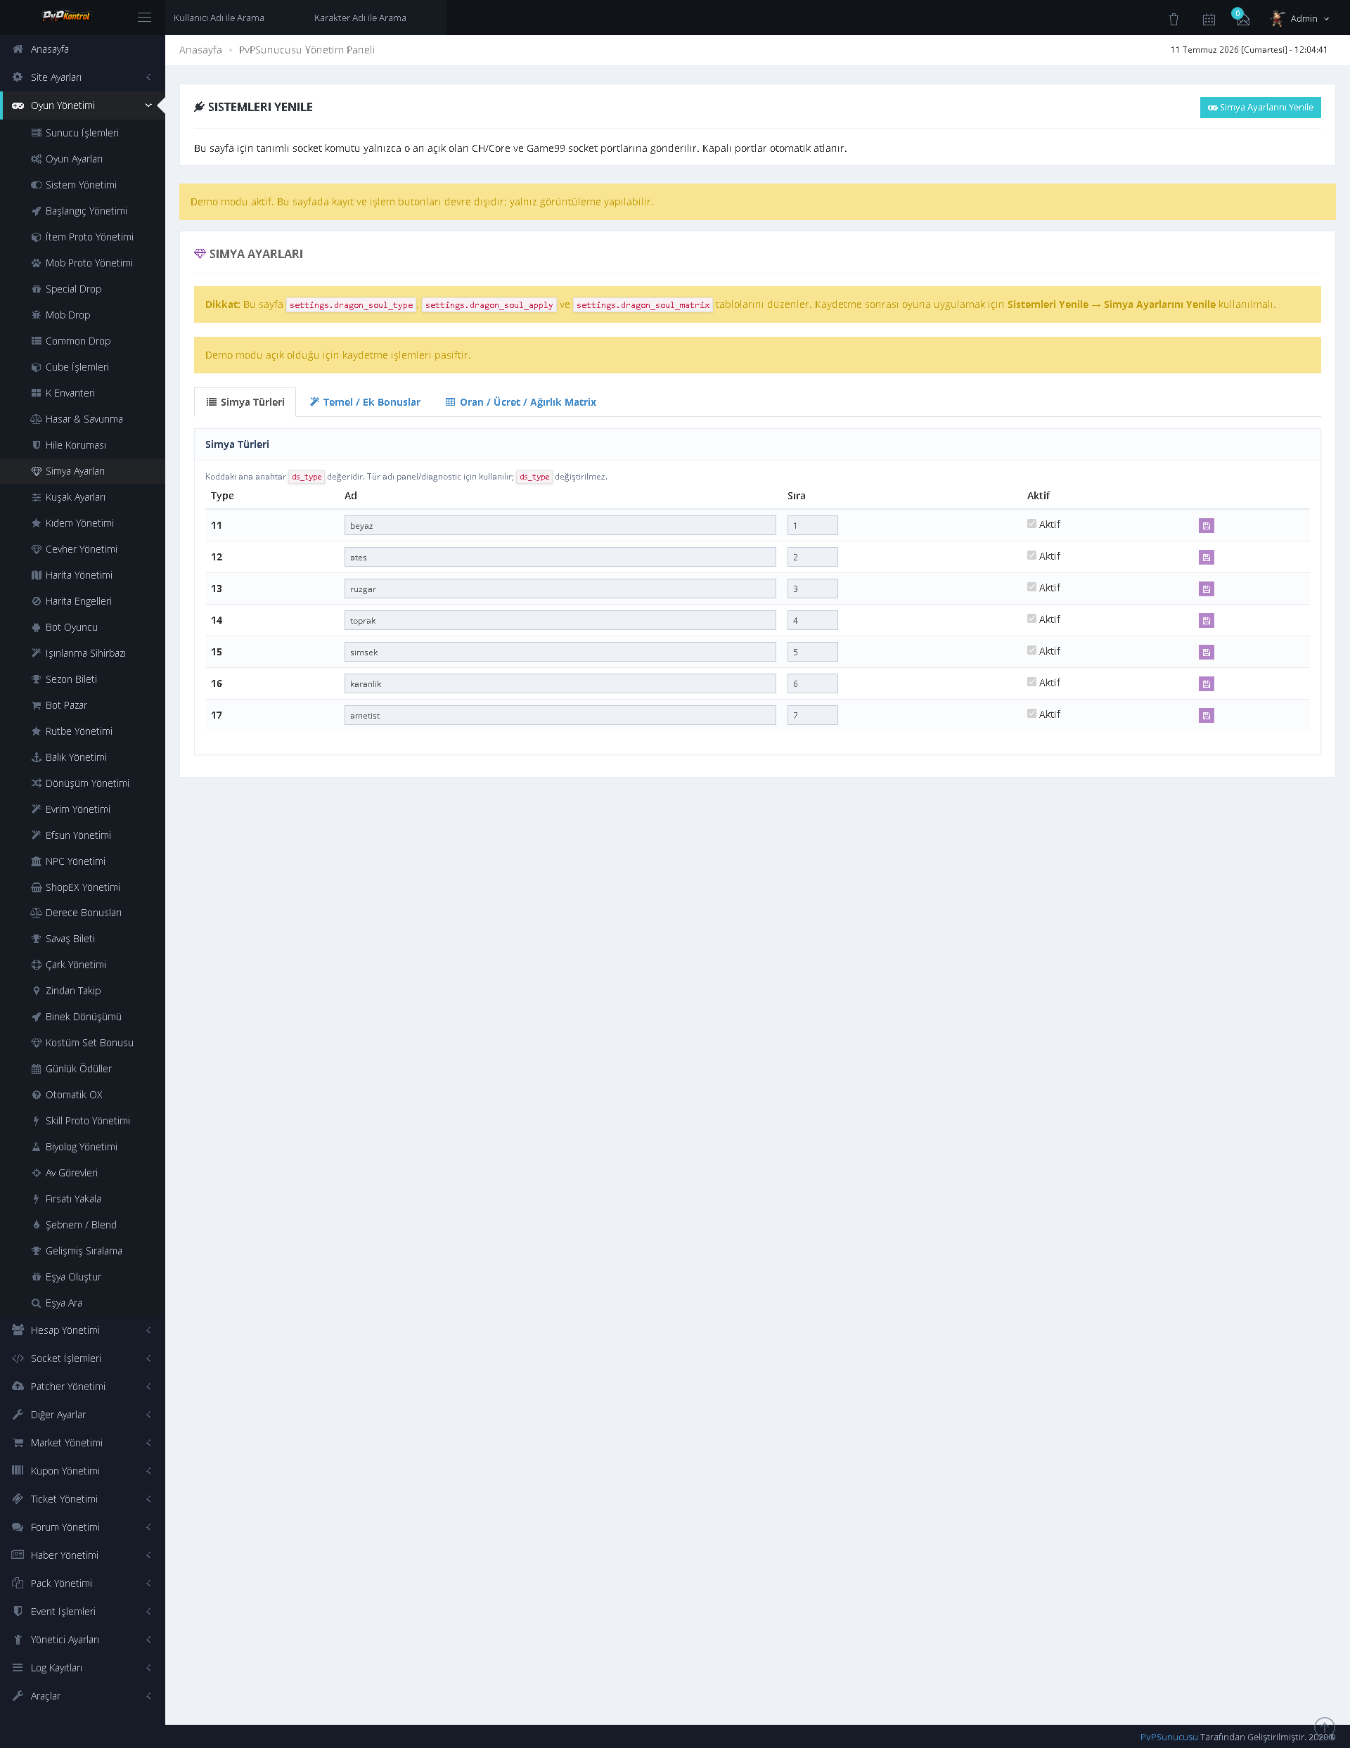Click the save icon for type 17 ametist
Screen dimensions: 1350x1748
coord(1206,716)
